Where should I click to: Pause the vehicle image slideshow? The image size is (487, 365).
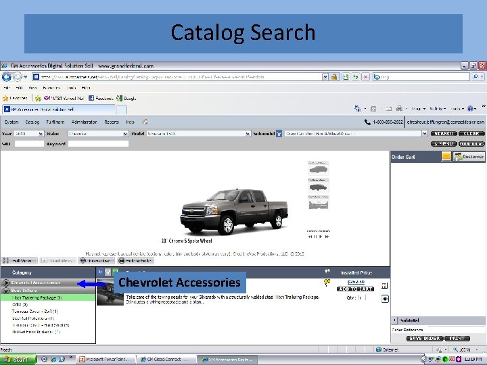[316, 237]
